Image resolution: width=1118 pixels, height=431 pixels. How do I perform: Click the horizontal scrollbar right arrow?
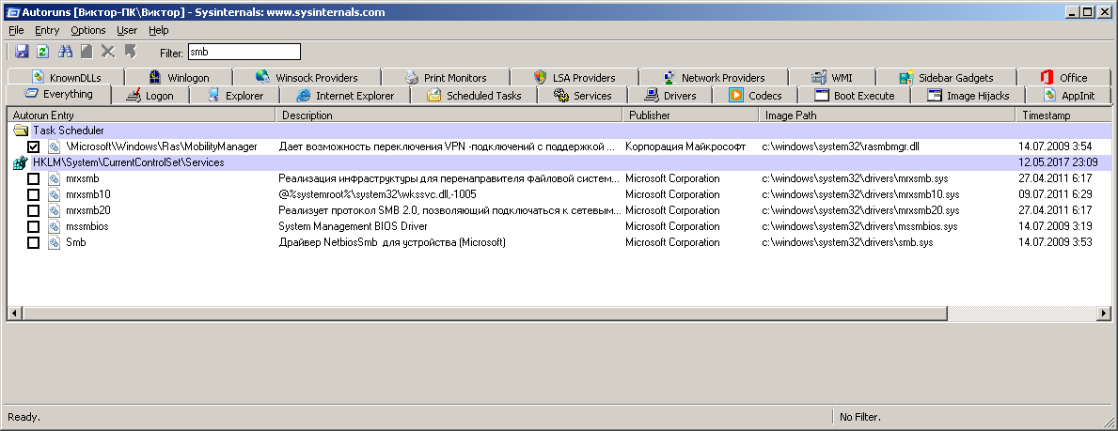coord(1104,312)
